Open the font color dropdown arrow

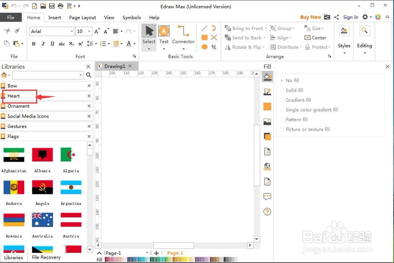(x=134, y=44)
